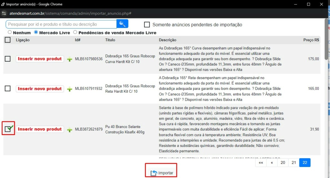The height and width of the screenshot is (178, 330).
Task: Select Pendências de venda Mercado Livre radio
Action: [x=75, y=32]
